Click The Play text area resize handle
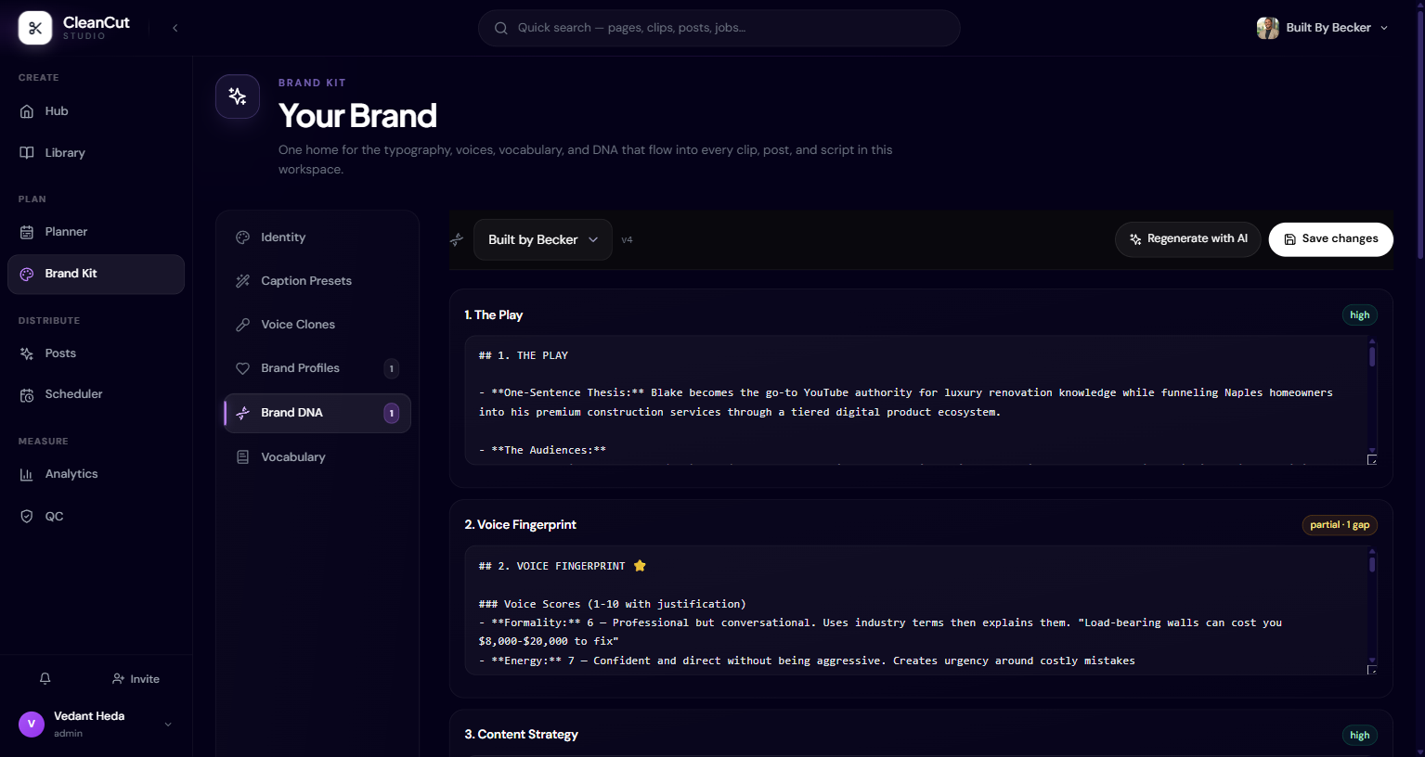The height and width of the screenshot is (757, 1425). [x=1372, y=460]
